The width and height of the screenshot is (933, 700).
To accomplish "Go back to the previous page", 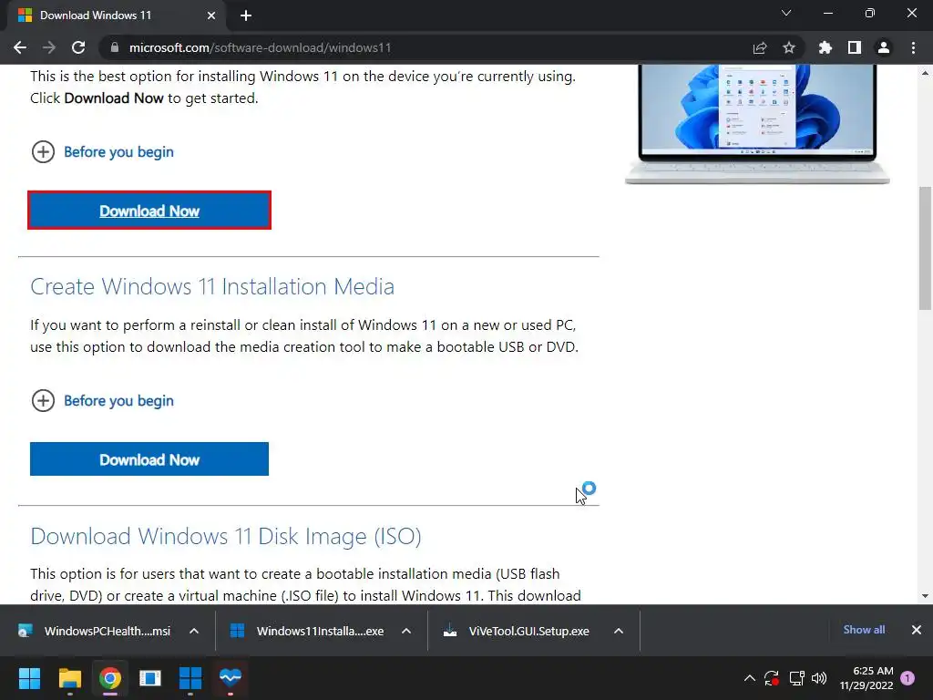I will tap(20, 47).
